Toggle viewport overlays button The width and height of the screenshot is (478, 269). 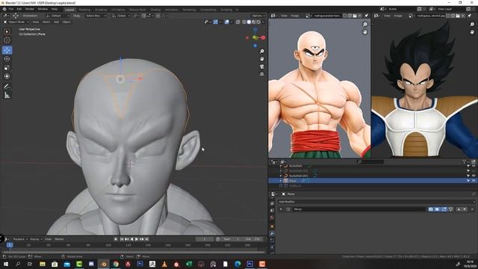pyautogui.click(x=227, y=22)
